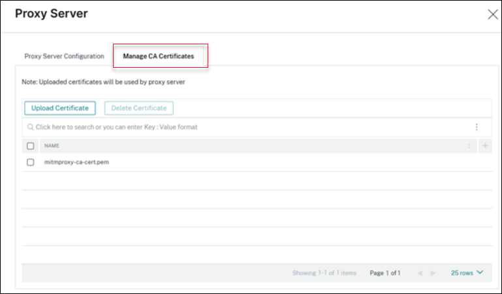Toggle the select-all checkbox in header
The width and height of the screenshot is (502, 294).
31,146
